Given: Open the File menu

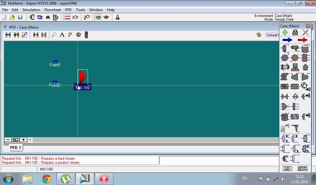Looking at the screenshot, I should pos(5,10).
